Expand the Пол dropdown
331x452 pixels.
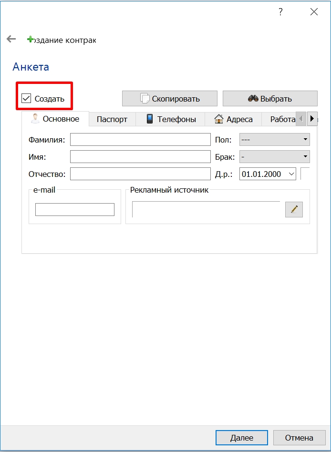pyautogui.click(x=275, y=140)
